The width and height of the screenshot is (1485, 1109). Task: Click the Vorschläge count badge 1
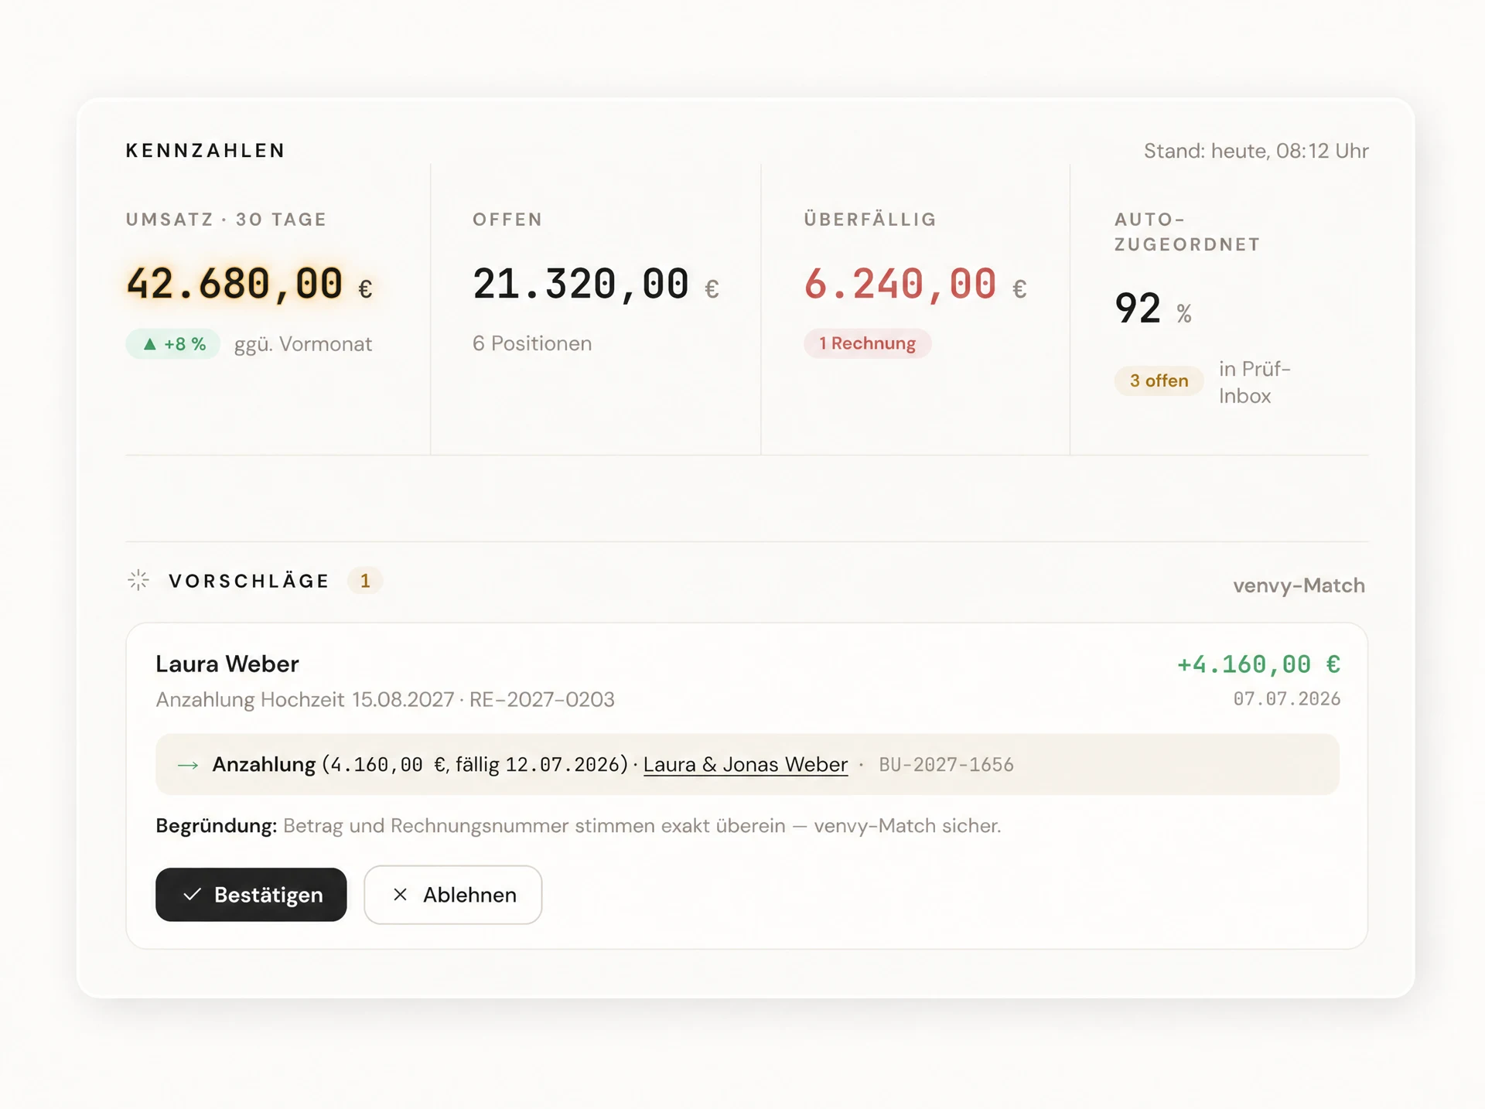point(365,581)
